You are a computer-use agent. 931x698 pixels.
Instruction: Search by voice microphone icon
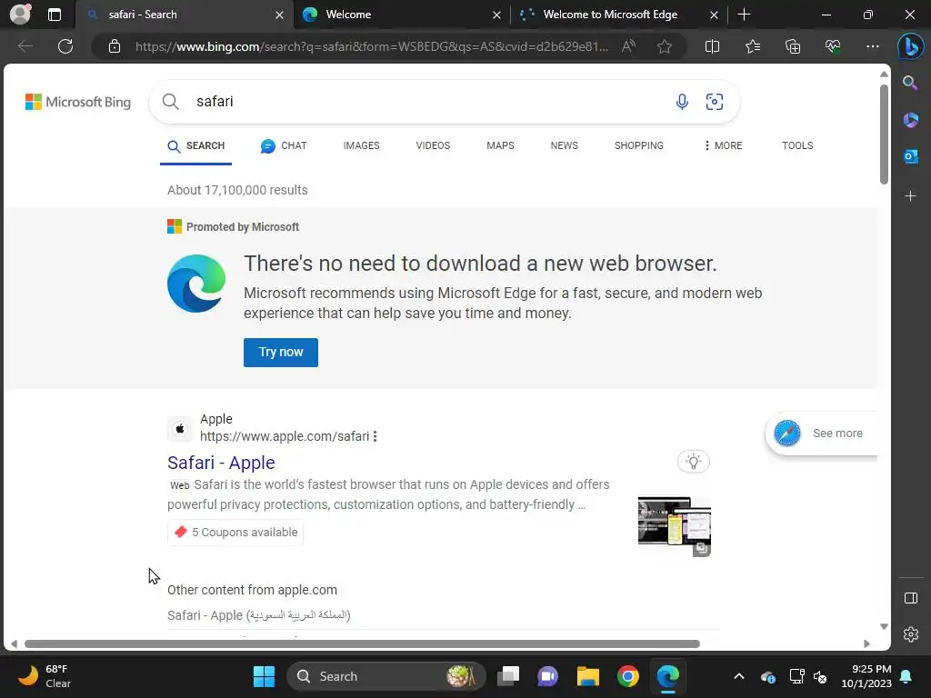pyautogui.click(x=682, y=102)
